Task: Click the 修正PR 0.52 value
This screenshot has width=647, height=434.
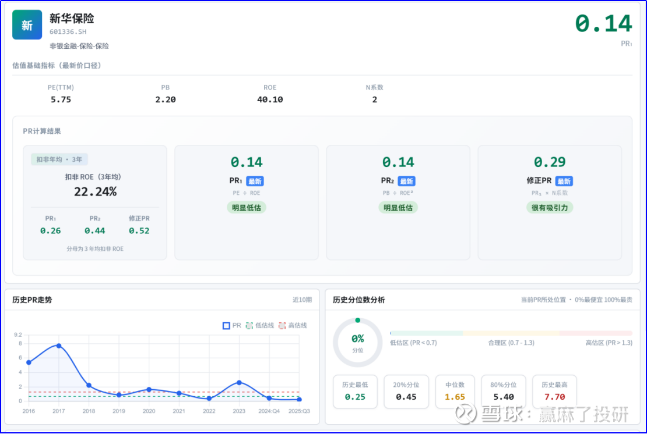Action: tap(139, 231)
